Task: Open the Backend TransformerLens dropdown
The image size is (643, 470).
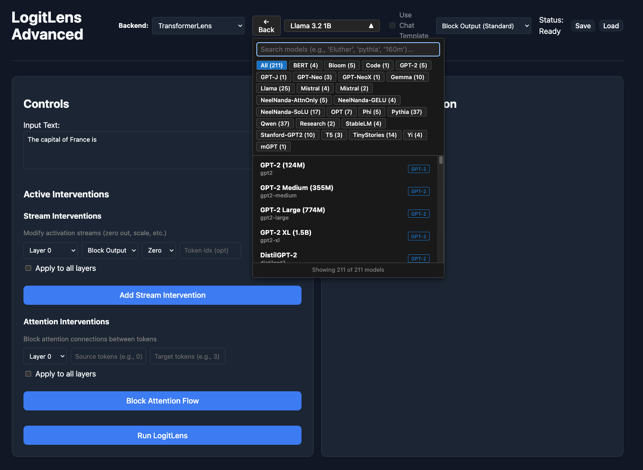Action: point(198,26)
